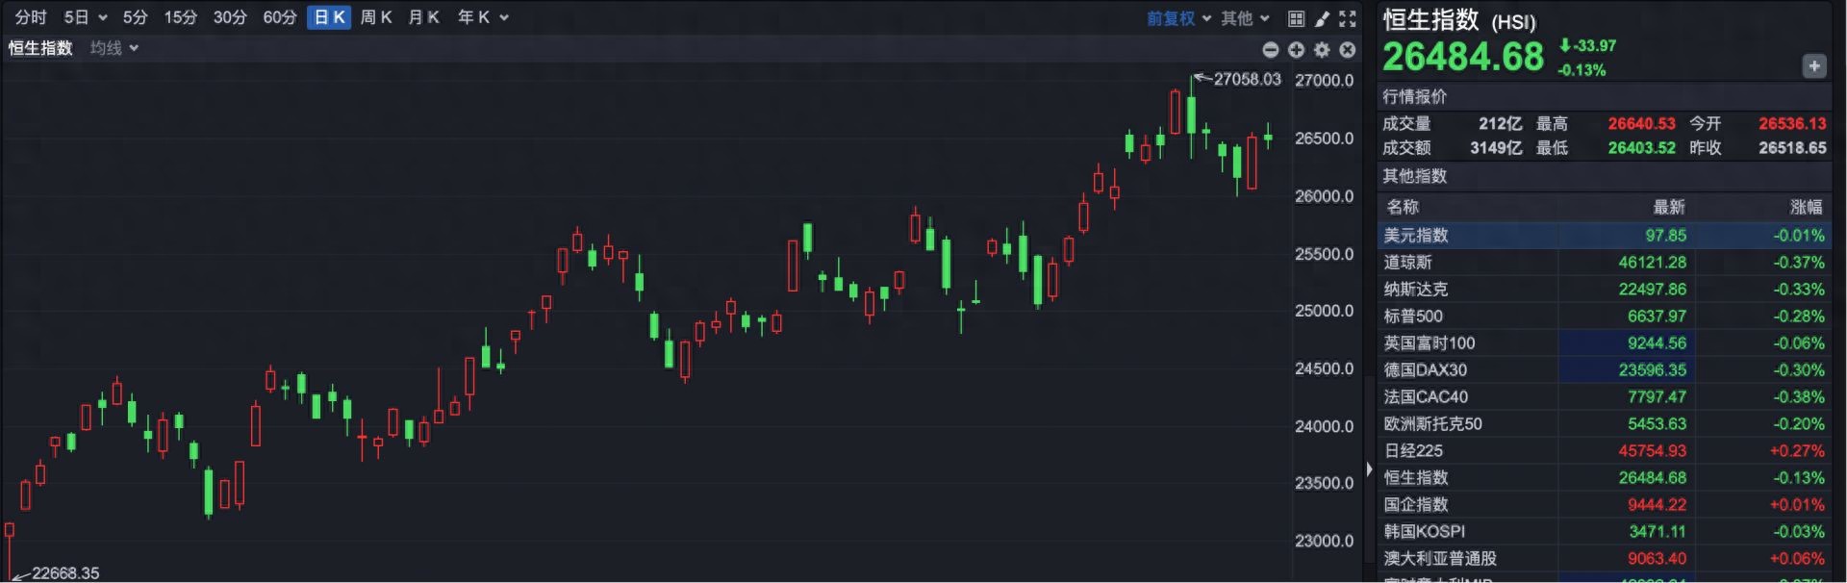Collapse the right panel with arrow handle
The width and height of the screenshot is (1847, 583).
(x=1369, y=469)
